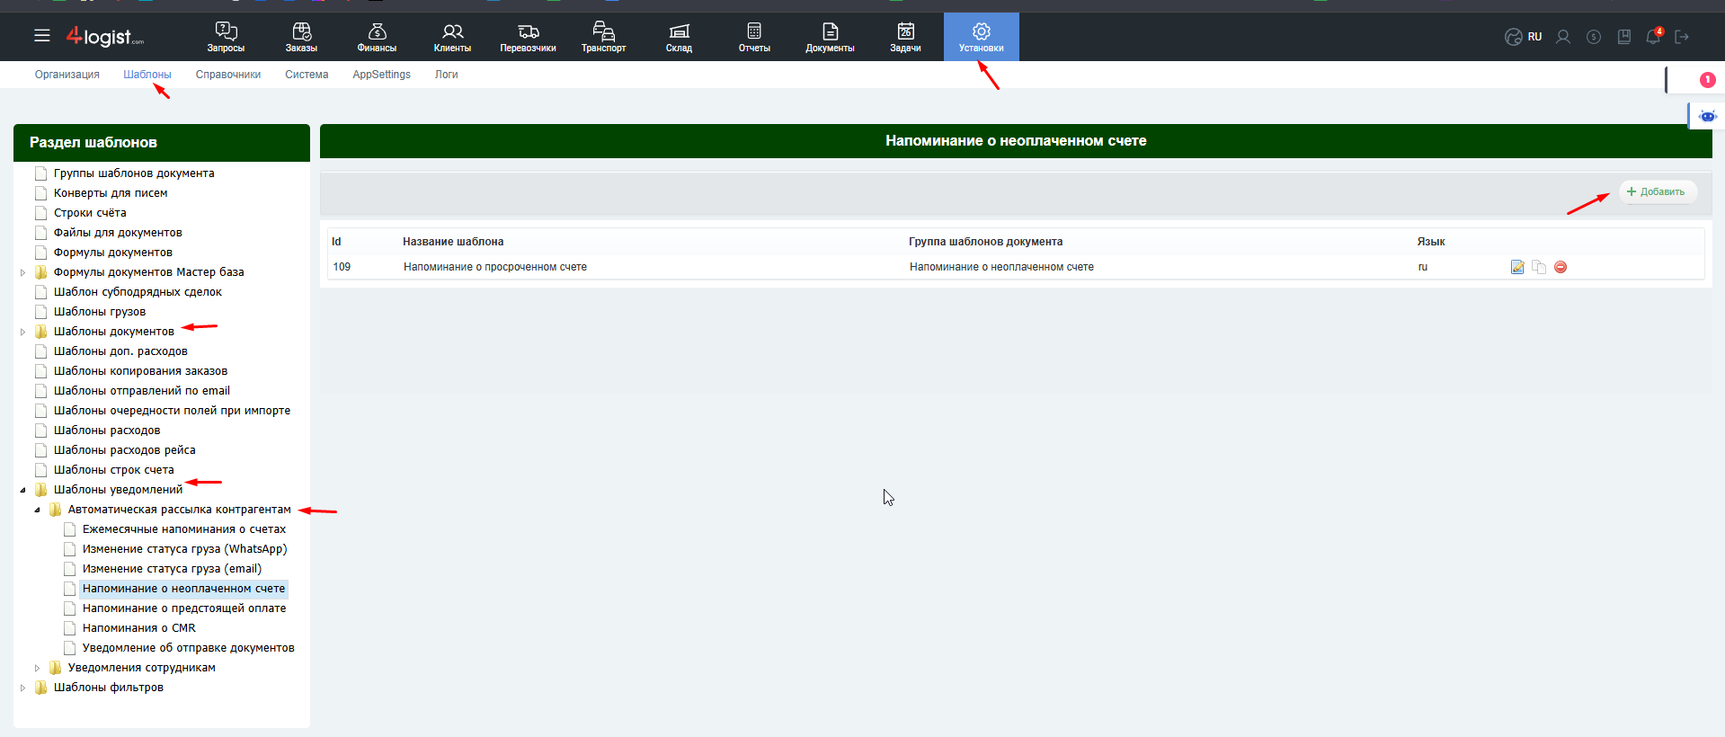Open the chatbot robot icon
1725x737 pixels.
(1707, 116)
